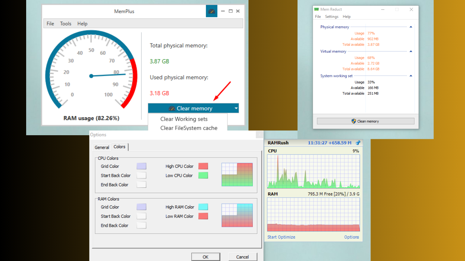Click the 902 MB available value
This screenshot has height=261, width=465.
tap(373, 39)
